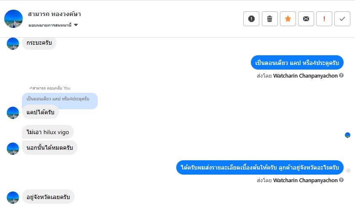The width and height of the screenshot is (355, 213).
Task: Toggle the orange star follow-up icon
Action: pyautogui.click(x=288, y=19)
